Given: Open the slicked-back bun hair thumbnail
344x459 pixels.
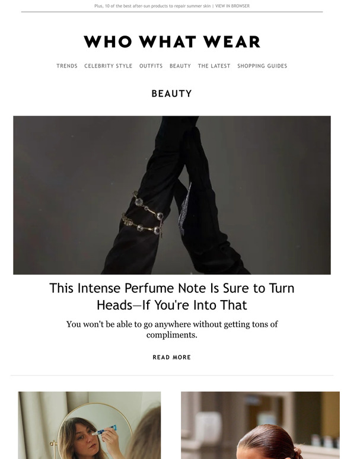Looking at the screenshot, I should click(x=260, y=425).
